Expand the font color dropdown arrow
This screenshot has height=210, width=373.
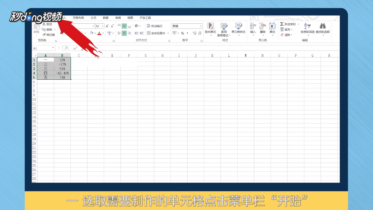tap(103, 33)
